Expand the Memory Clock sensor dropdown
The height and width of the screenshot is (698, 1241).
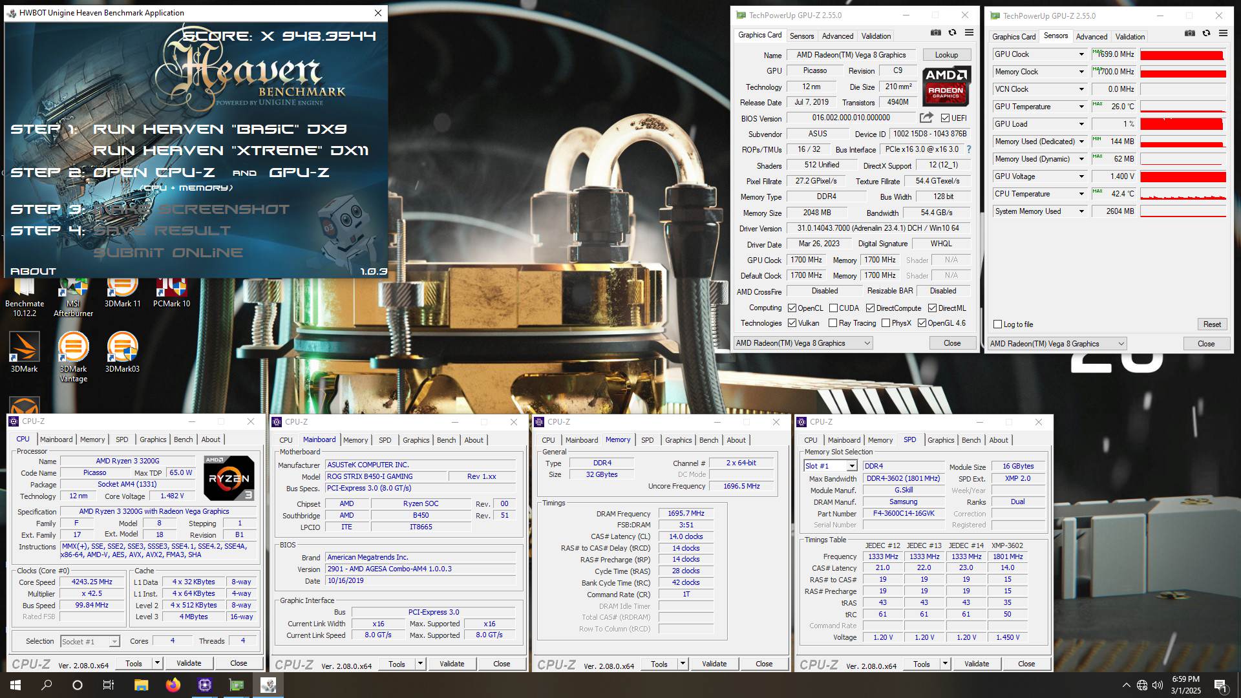point(1081,72)
